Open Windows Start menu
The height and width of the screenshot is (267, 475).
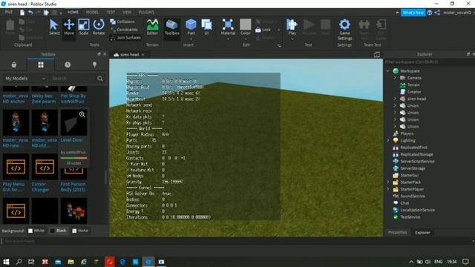(6, 261)
